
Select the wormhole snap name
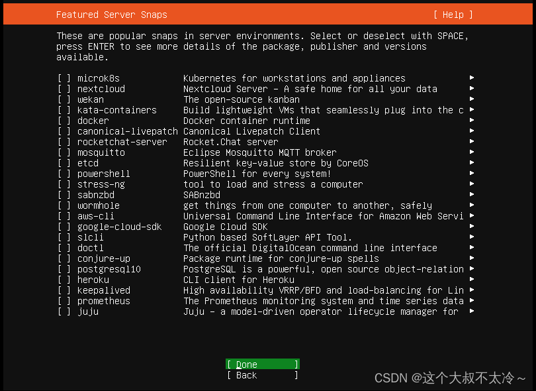(99, 205)
